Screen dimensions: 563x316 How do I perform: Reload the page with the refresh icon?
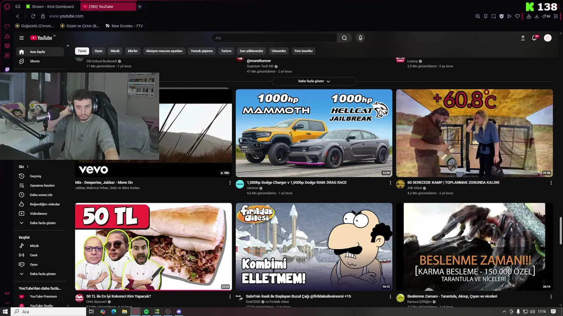click(33, 16)
